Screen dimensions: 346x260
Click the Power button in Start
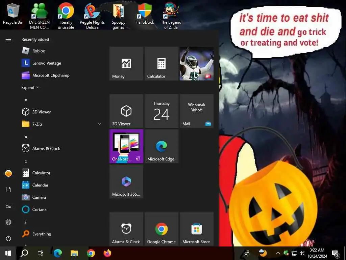tap(8, 238)
